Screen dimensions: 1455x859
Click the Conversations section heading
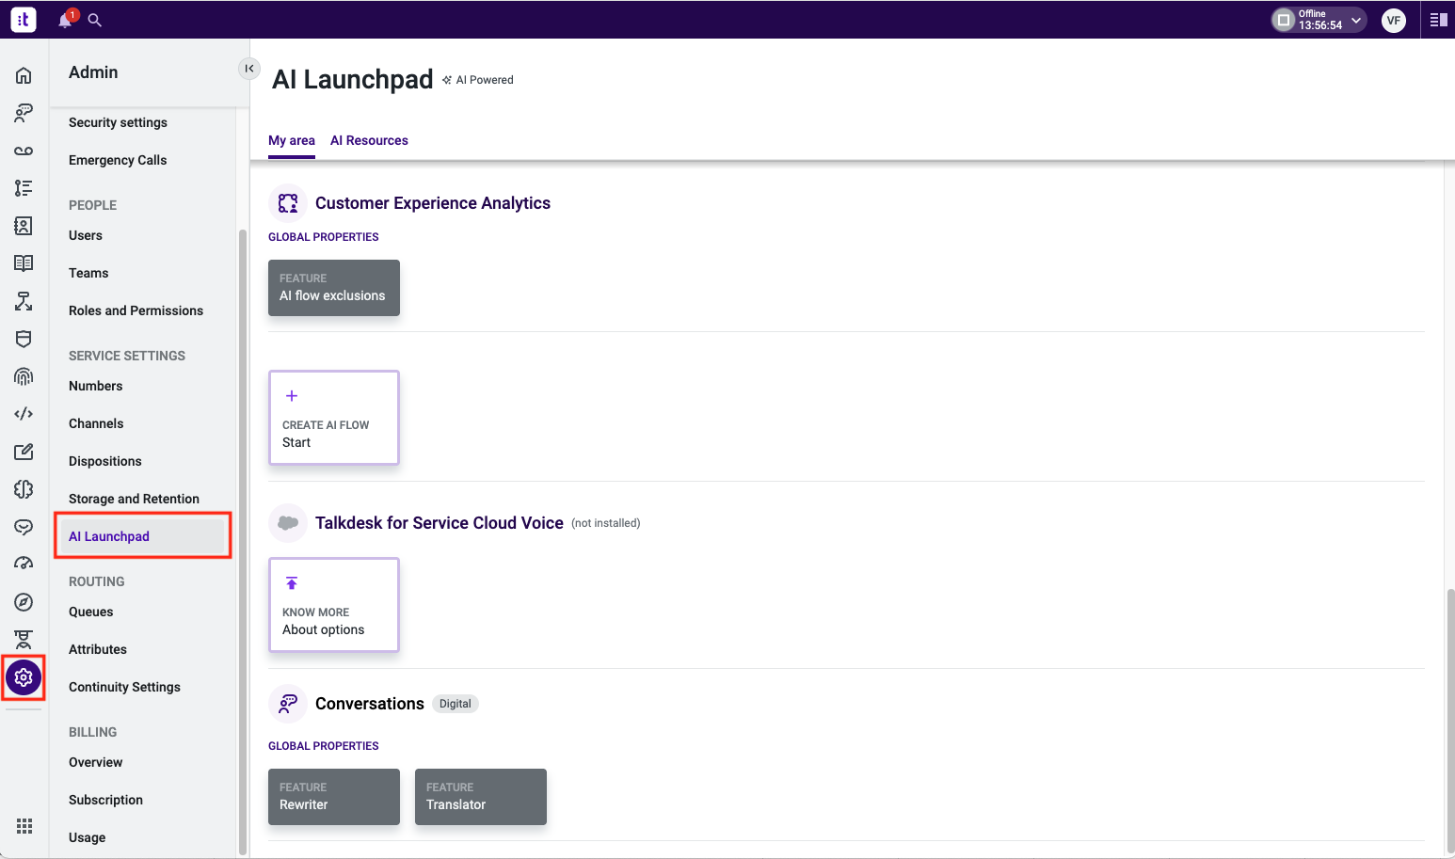(370, 704)
